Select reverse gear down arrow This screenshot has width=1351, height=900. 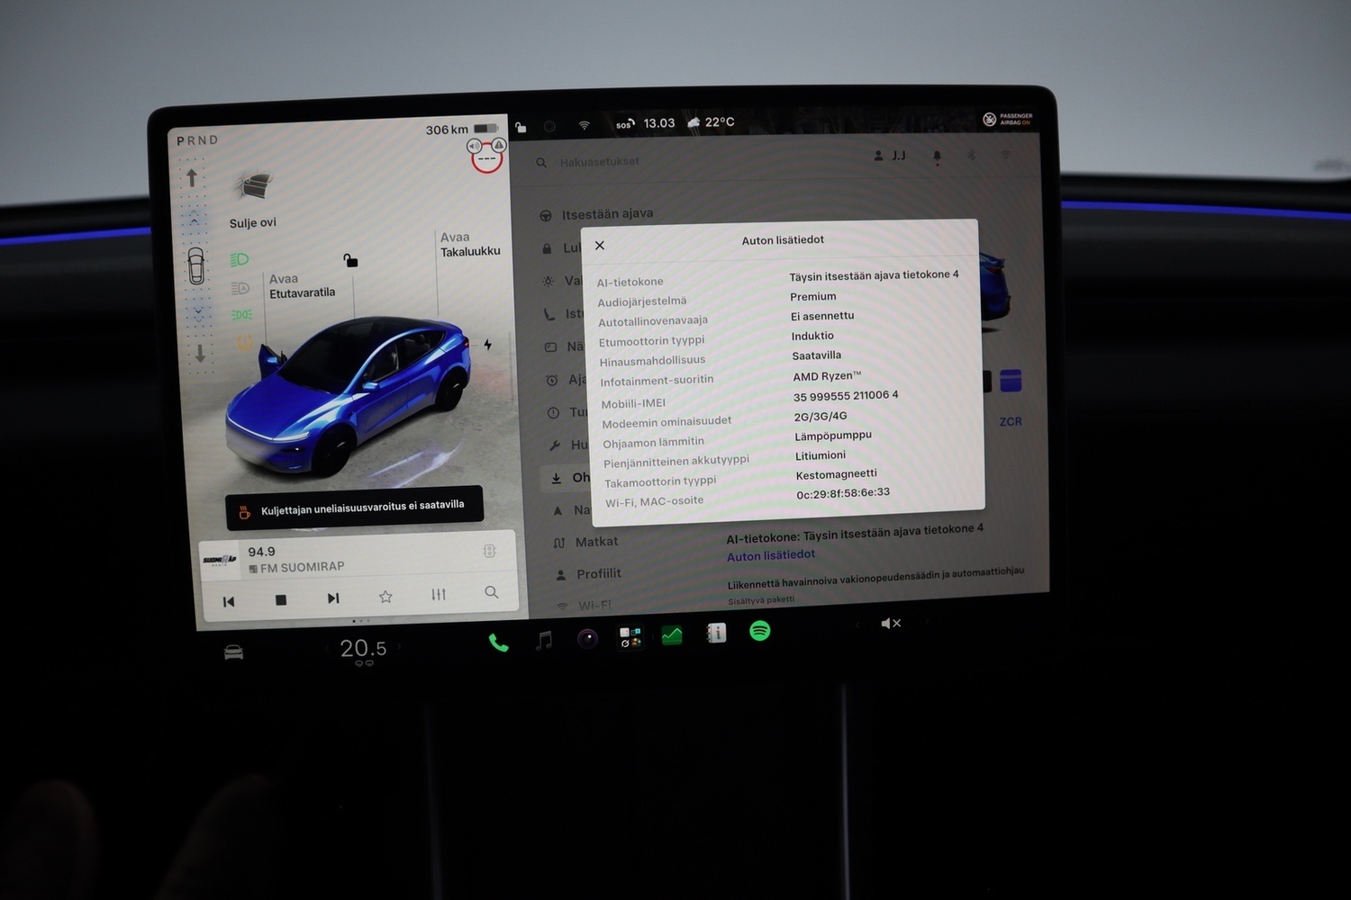coord(200,353)
